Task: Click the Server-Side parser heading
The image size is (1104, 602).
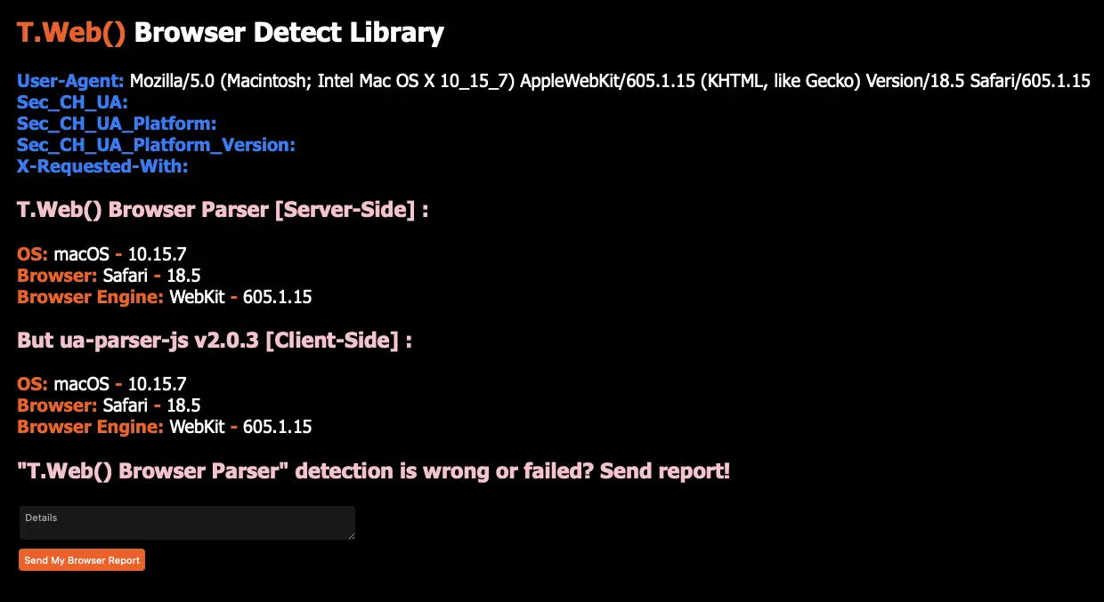Action: point(223,211)
